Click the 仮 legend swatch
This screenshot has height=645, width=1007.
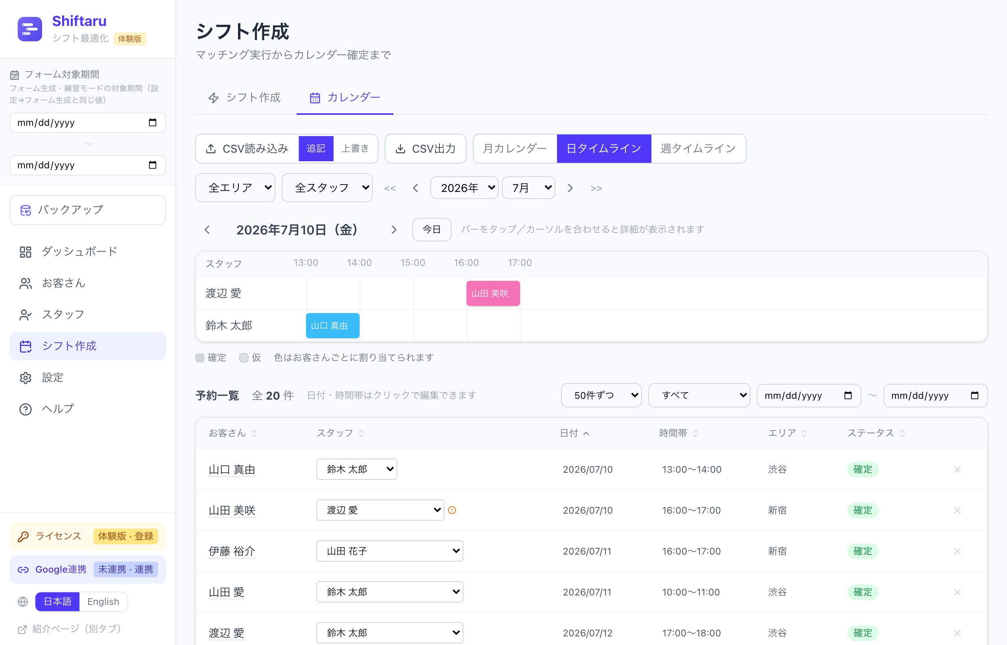tap(244, 358)
